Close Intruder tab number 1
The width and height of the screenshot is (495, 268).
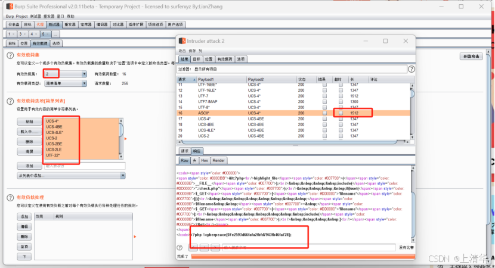pyautogui.click(x=14, y=34)
